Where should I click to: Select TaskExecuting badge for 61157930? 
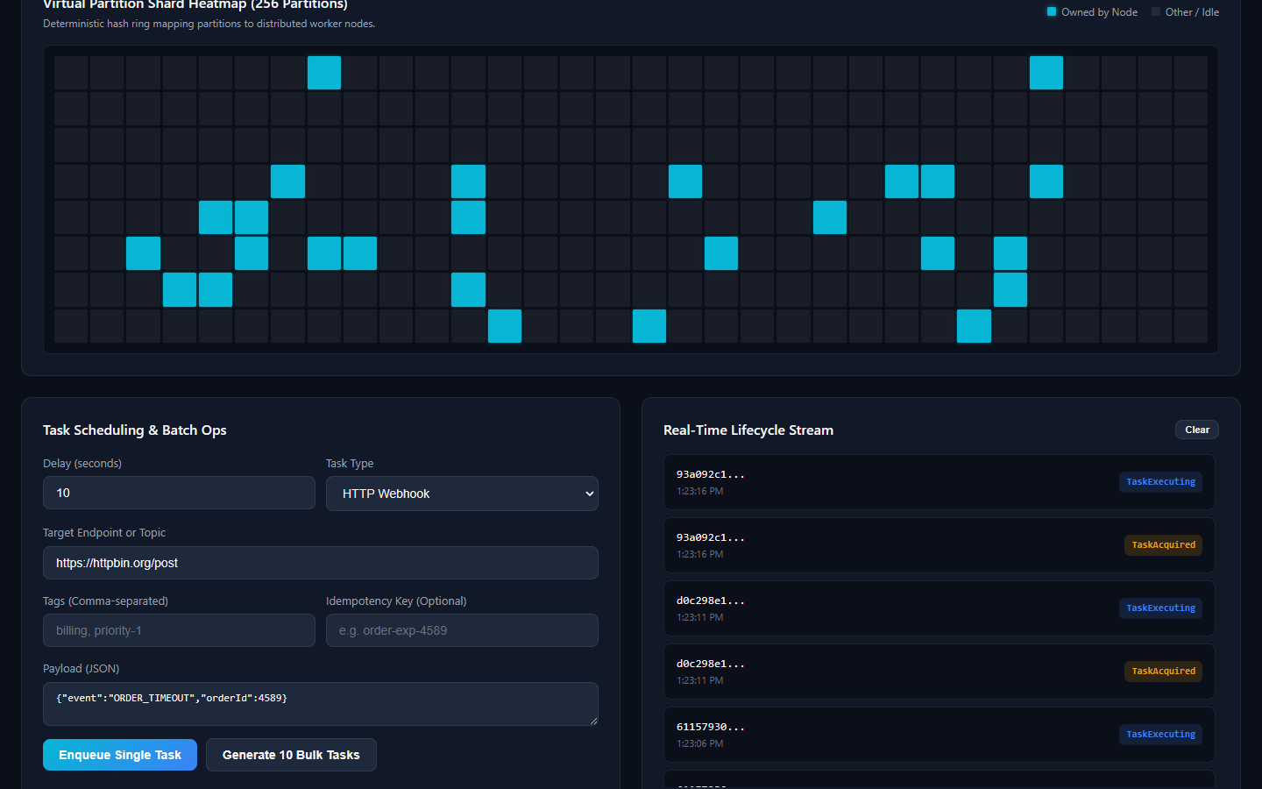pyautogui.click(x=1160, y=735)
